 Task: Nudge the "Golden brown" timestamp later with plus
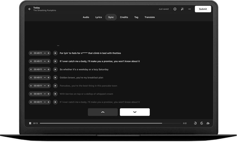pos(49,78)
